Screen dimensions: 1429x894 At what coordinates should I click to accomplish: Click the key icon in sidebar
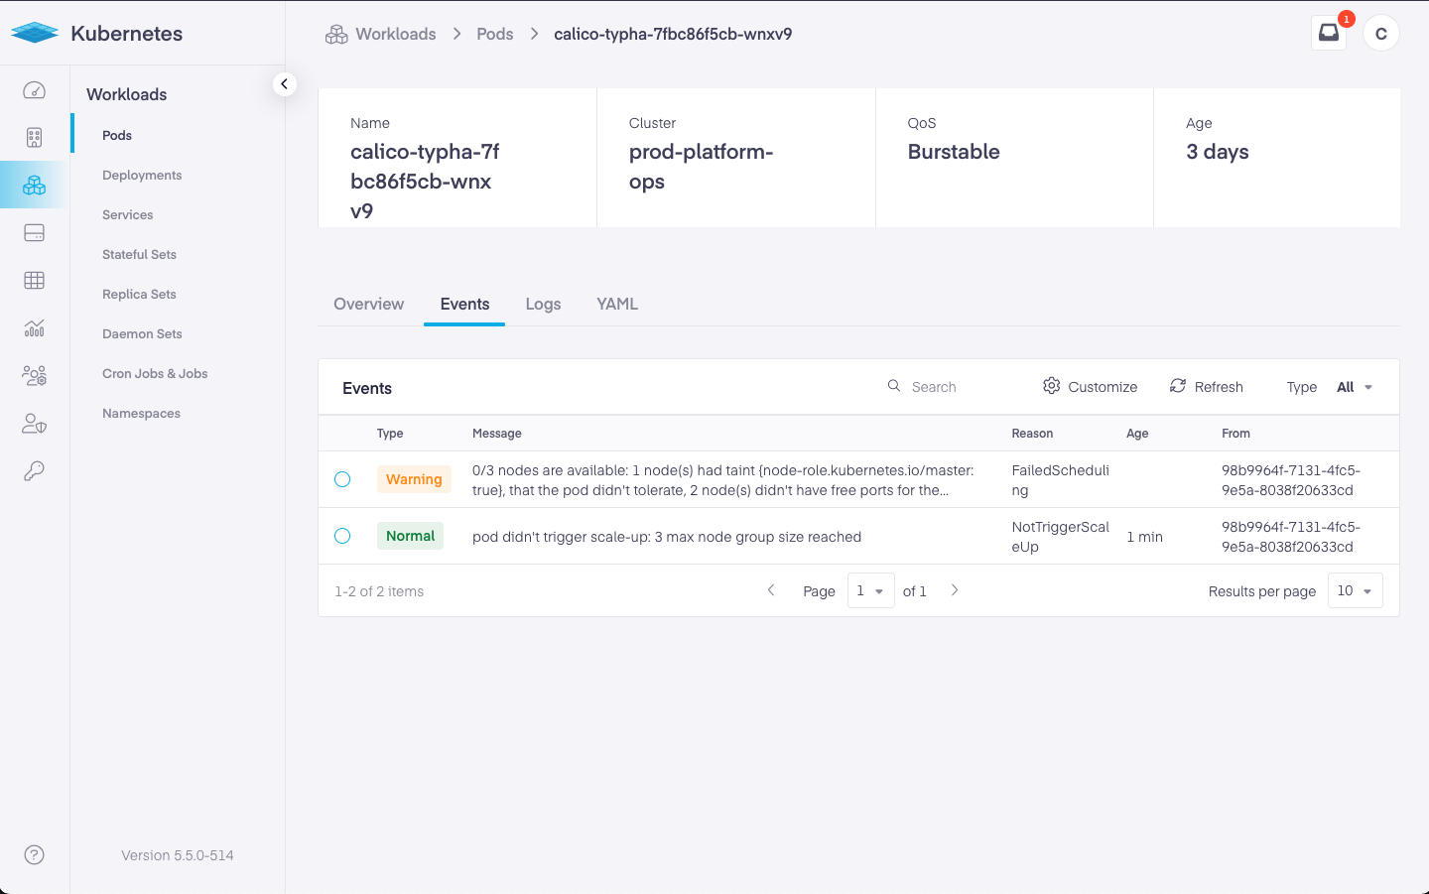click(x=34, y=471)
